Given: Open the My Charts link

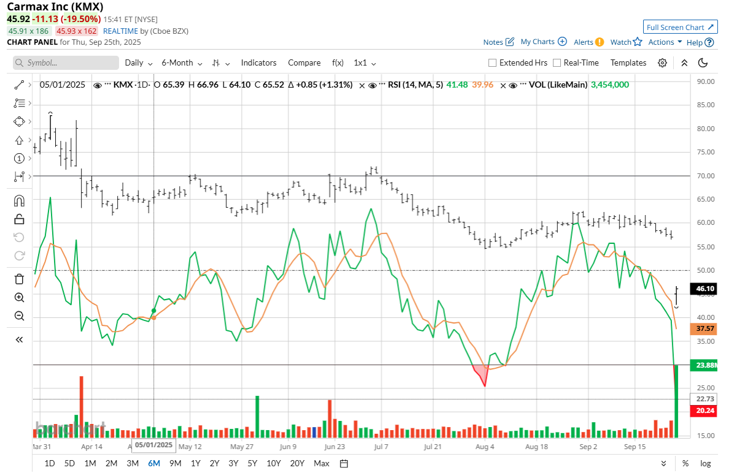Looking at the screenshot, I should [537, 42].
